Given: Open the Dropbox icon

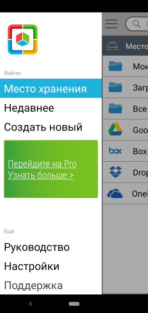Looking at the screenshot, I should (x=115, y=172).
